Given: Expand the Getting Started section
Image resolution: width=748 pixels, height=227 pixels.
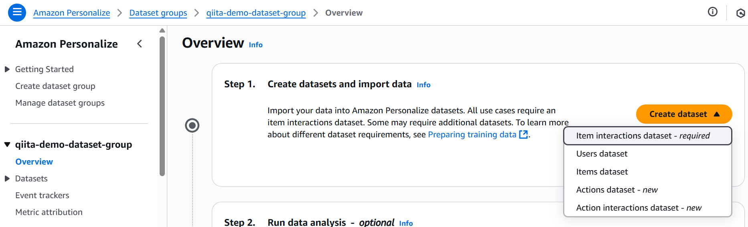Looking at the screenshot, I should tap(7, 69).
